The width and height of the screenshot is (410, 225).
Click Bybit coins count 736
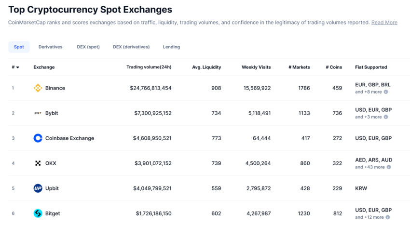pos(337,113)
